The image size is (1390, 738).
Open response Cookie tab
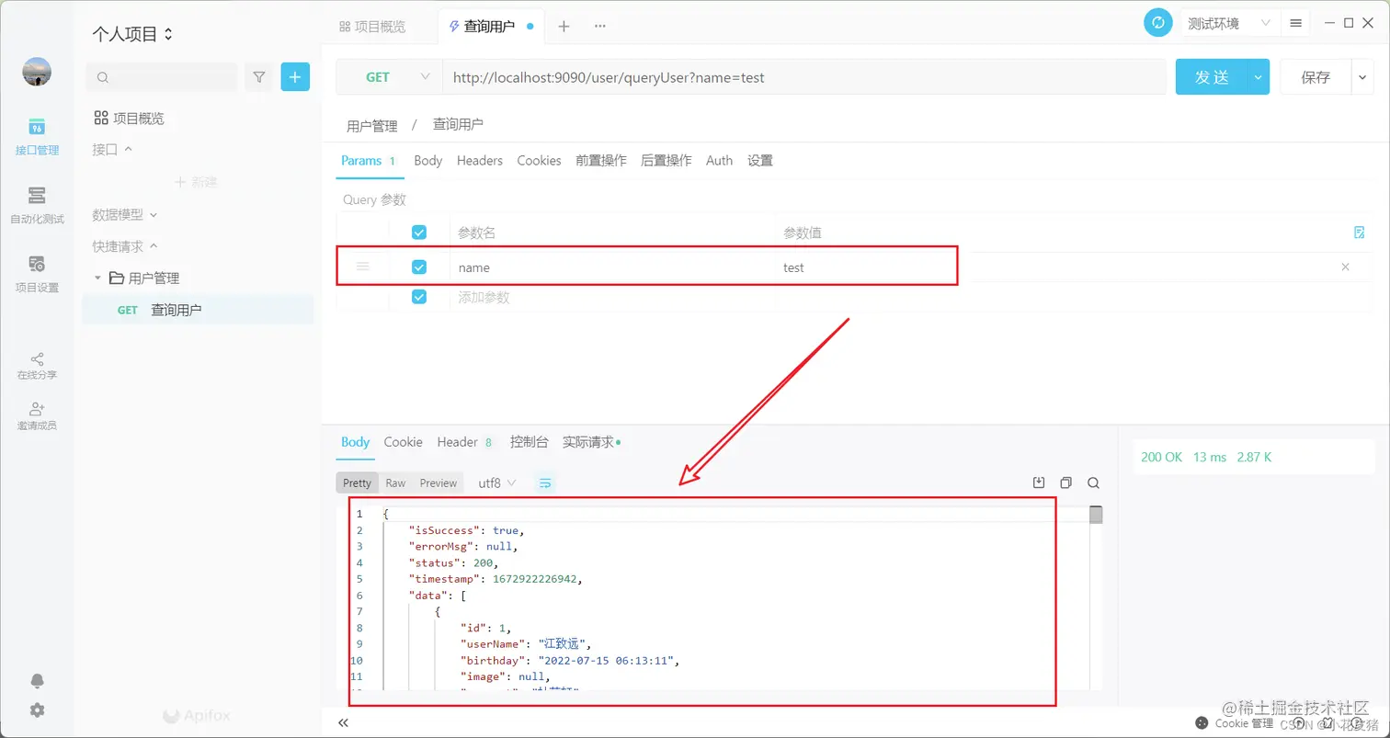[x=404, y=442]
